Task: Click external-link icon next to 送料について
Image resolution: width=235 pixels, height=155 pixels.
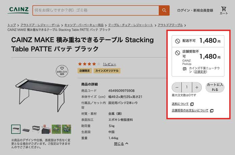Action: pyautogui.click(x=192, y=104)
